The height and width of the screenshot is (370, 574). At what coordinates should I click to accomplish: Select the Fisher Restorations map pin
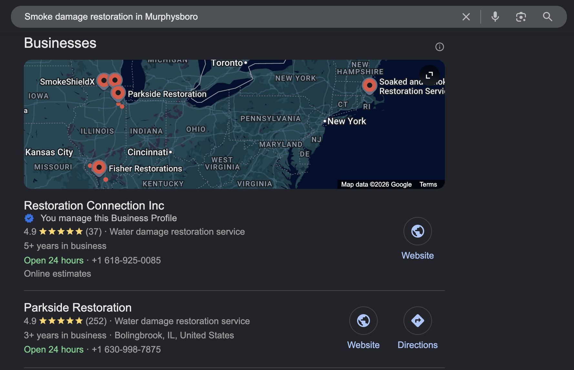pos(99,168)
